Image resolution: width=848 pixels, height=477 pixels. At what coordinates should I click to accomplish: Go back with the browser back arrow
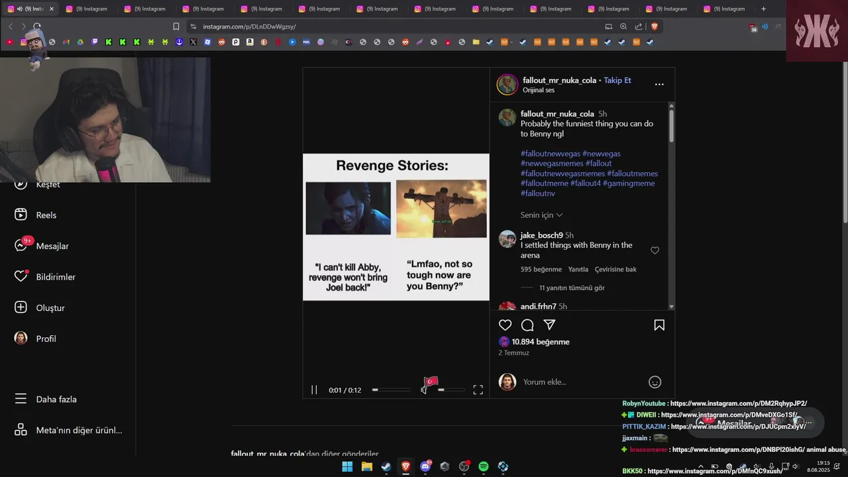tap(11, 26)
